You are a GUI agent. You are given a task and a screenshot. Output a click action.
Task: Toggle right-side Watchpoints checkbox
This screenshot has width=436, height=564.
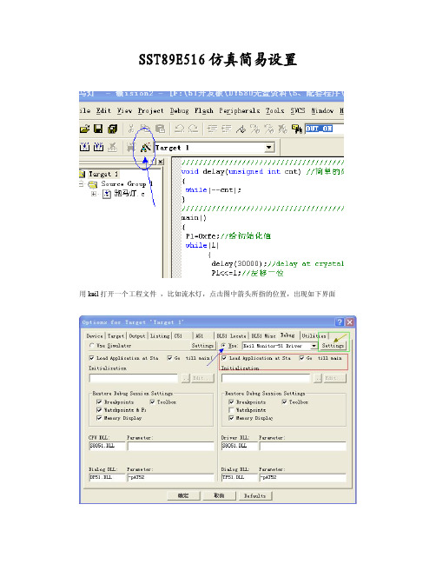pyautogui.click(x=231, y=410)
